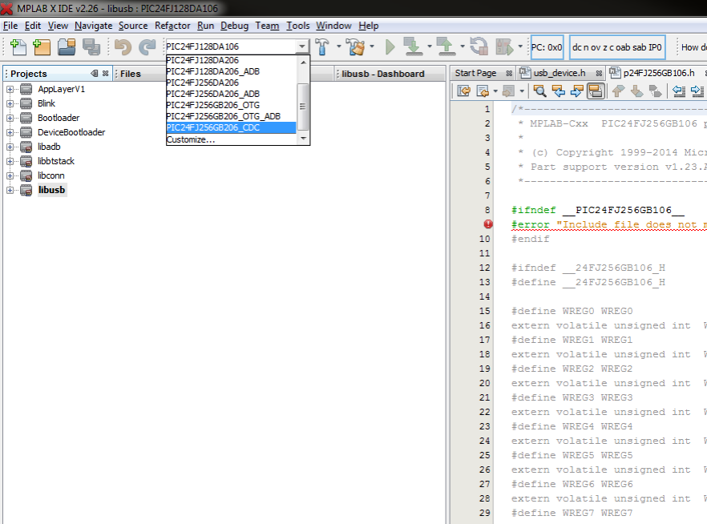Viewport: 707px width, 524px height.
Task: Open the Refactor menu
Action: [x=172, y=26]
